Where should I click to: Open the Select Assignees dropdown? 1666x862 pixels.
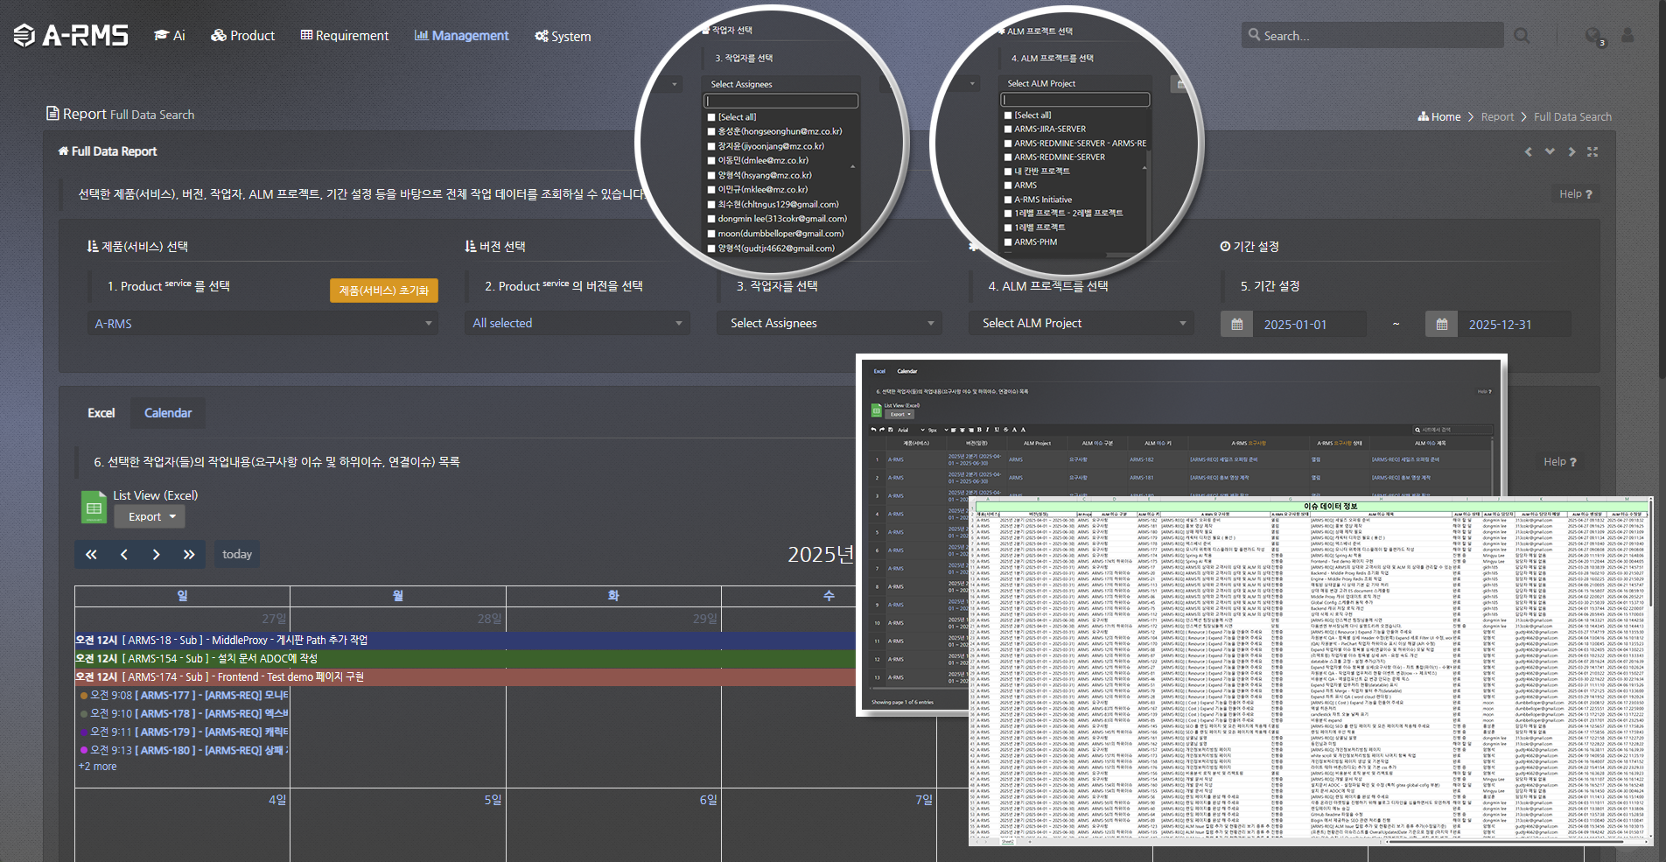click(829, 324)
